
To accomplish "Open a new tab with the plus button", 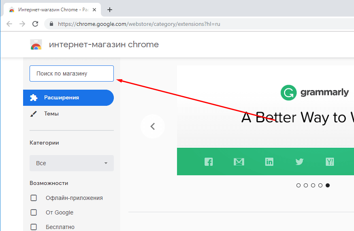I will [110, 10].
